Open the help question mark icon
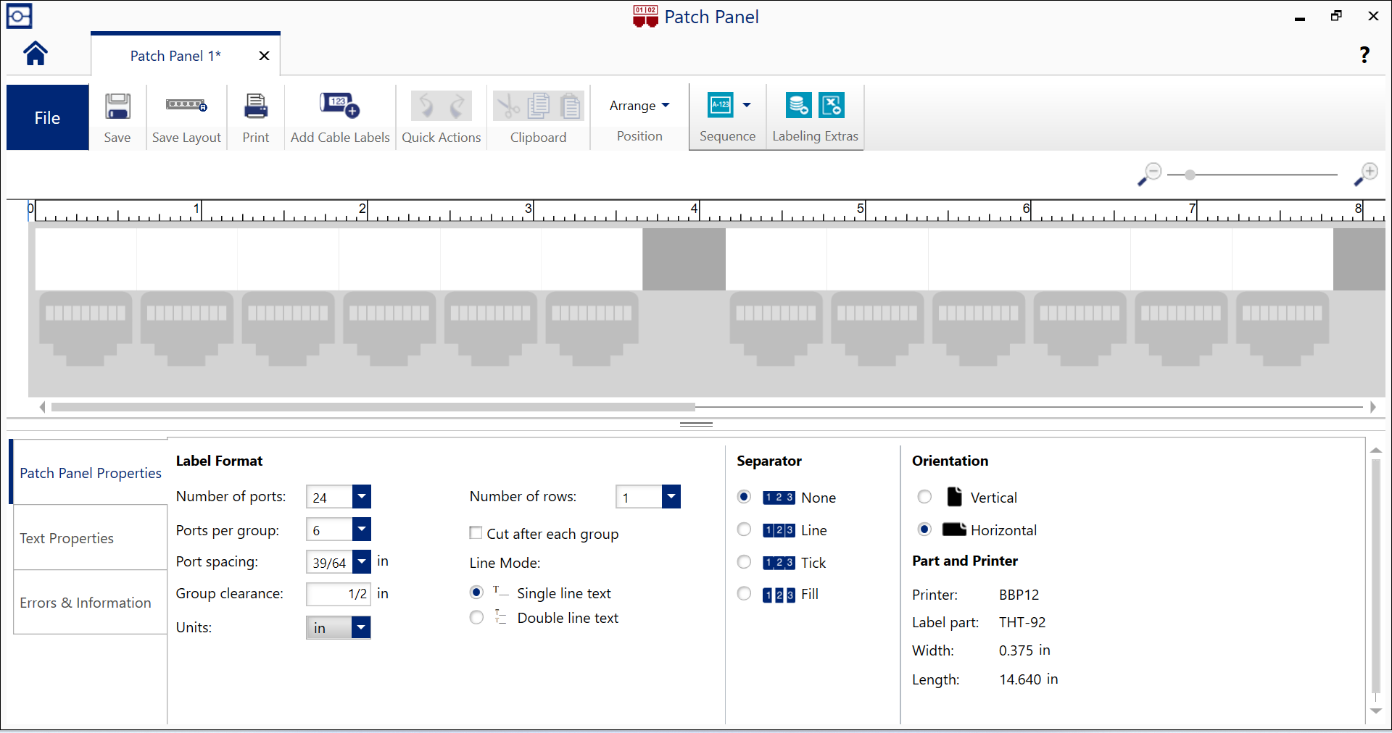This screenshot has height=733, width=1392. tap(1364, 54)
